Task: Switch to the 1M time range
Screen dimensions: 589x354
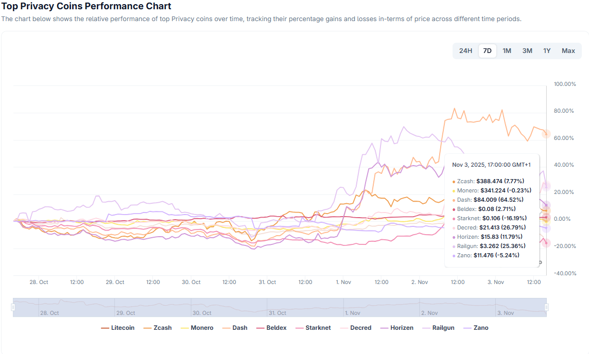Action: [x=507, y=51]
